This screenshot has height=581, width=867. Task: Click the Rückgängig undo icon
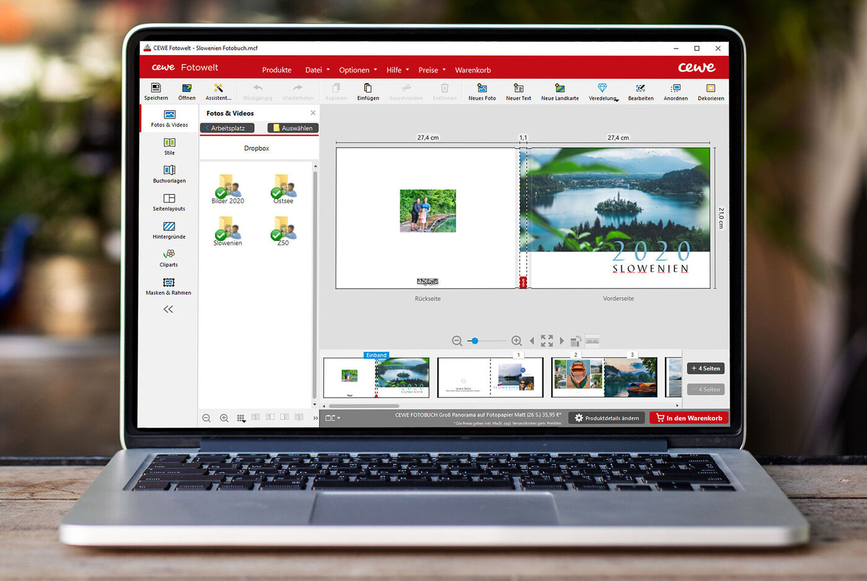[258, 92]
